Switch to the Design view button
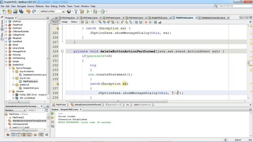 pyautogui.click(x=64, y=22)
